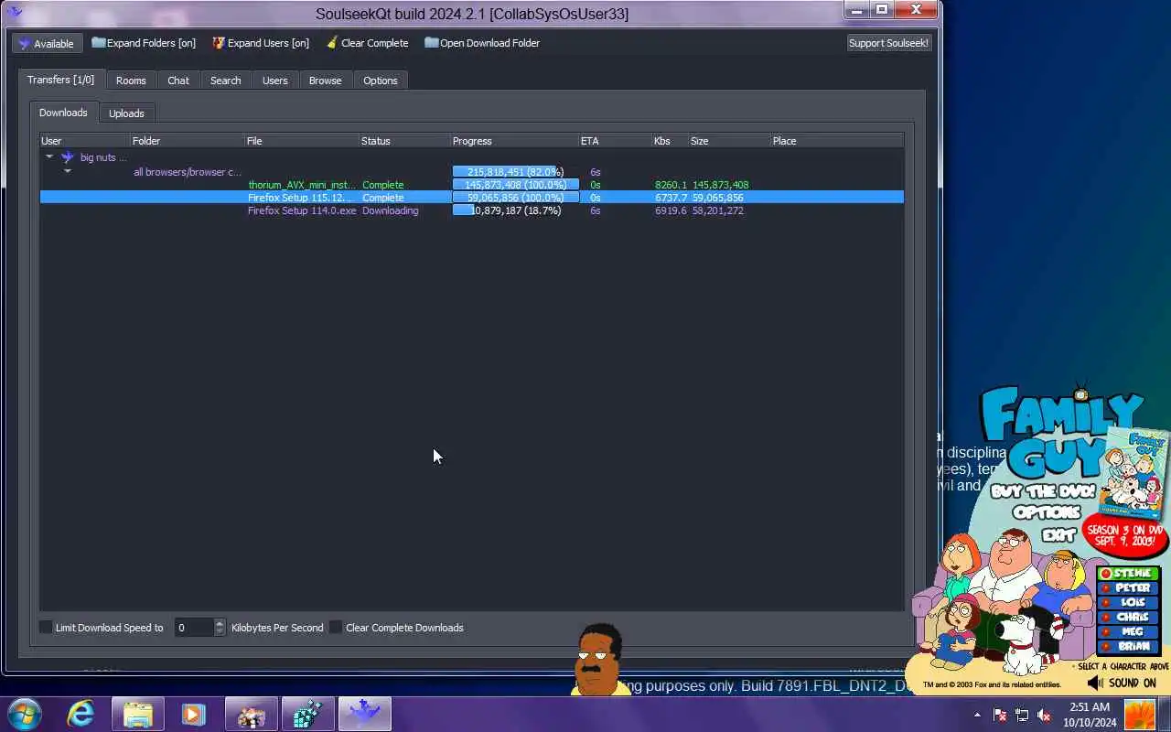This screenshot has height=732, width=1171.
Task: Collapse the big nuts user tree arrow
Action: [49, 157]
